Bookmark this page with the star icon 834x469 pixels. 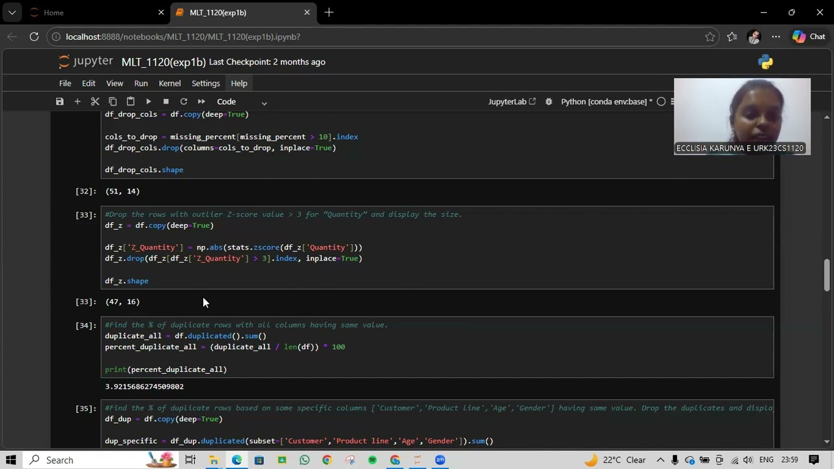click(x=710, y=37)
